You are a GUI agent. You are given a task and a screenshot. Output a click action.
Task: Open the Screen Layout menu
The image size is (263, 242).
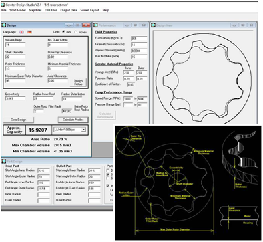coord(90,10)
